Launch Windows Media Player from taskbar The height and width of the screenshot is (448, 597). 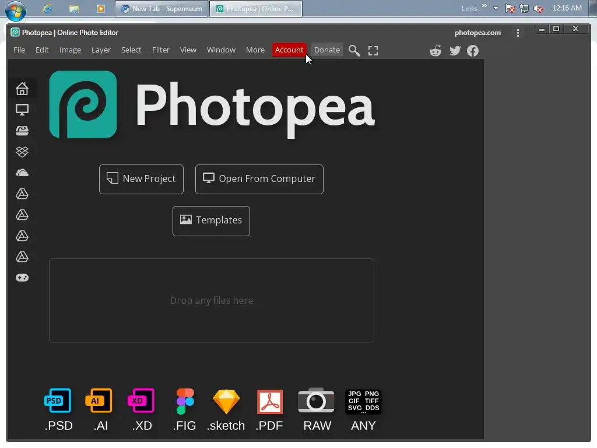coord(100,9)
